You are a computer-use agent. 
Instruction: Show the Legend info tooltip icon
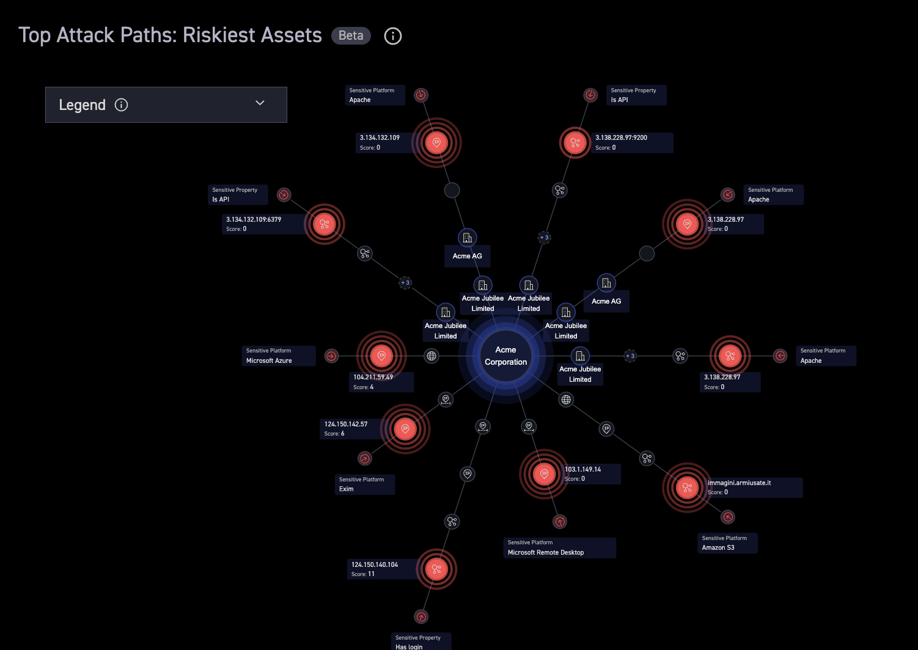pyautogui.click(x=122, y=105)
